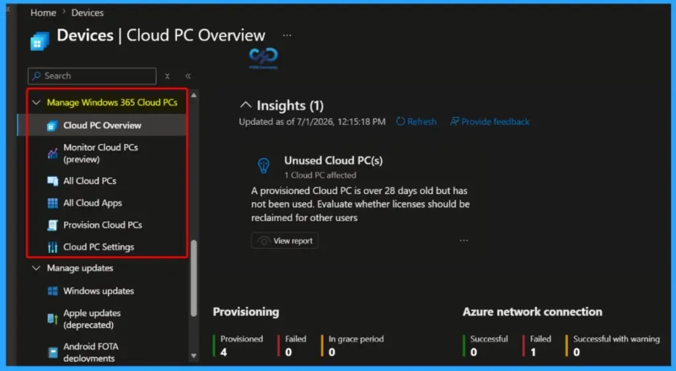The image size is (676, 371).
Task: Click the Devices header icon
Action: click(x=40, y=41)
